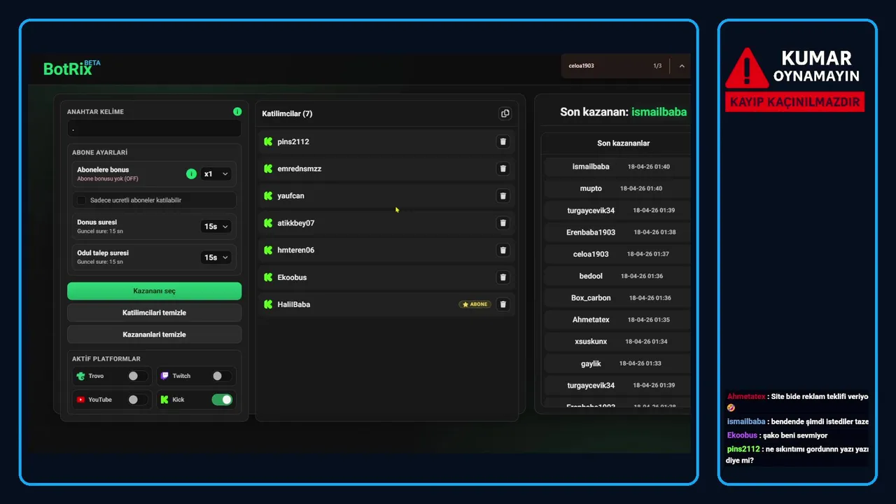The width and height of the screenshot is (896, 504).
Task: Click the Kick logo next to pins2112
Action: (268, 141)
